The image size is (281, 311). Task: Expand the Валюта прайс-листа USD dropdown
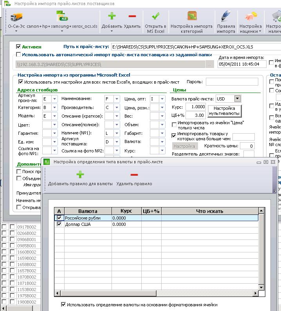coord(237,98)
